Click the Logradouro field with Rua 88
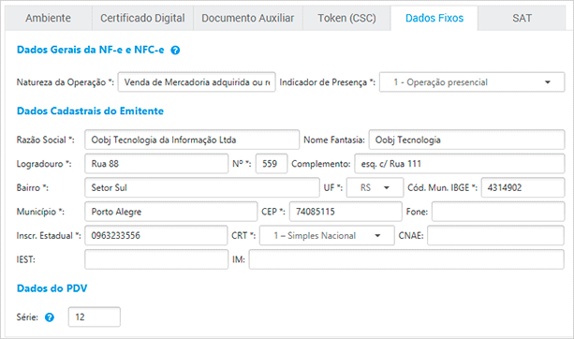Image resolution: width=574 pixels, height=339 pixels. [x=156, y=164]
